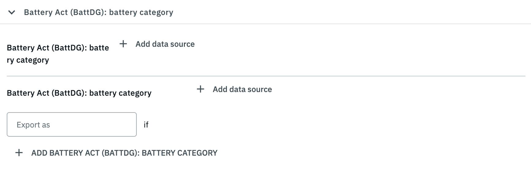Select 'ADD BATTERY ACT (BATTDG): BATTERY CATEGORY' link
The height and width of the screenshot is (170, 531).
124,153
